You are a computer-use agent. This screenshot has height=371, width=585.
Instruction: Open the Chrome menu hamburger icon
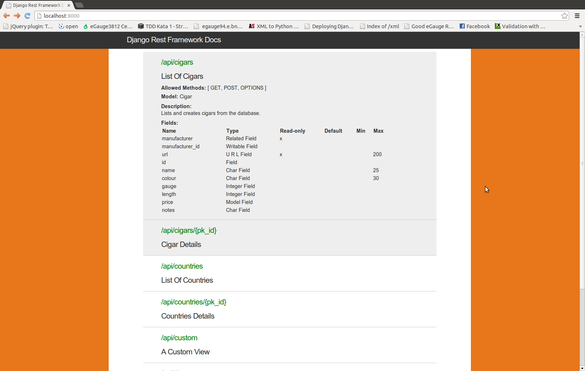(577, 16)
